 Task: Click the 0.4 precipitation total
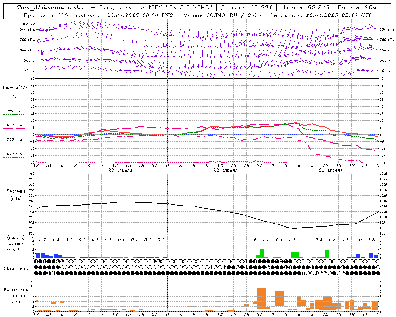(319, 240)
